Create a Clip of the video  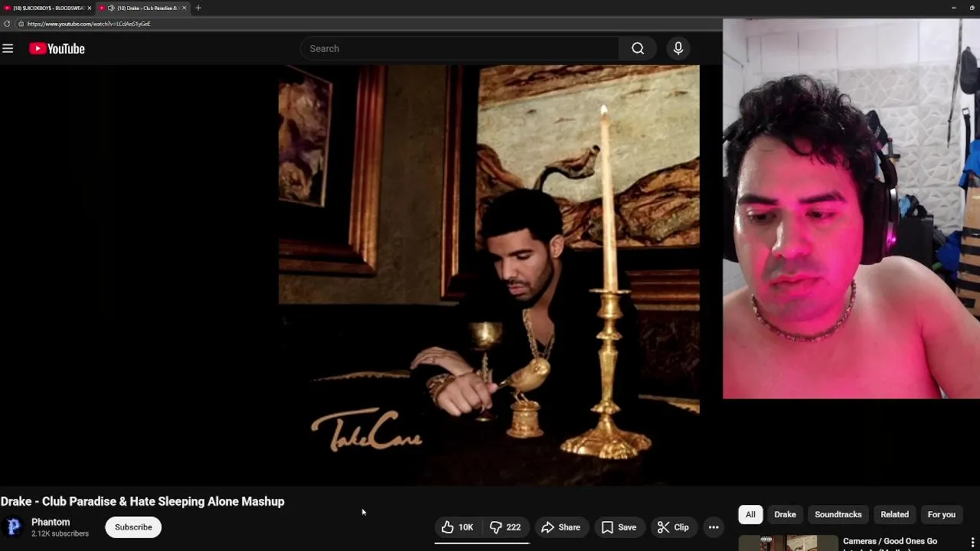[x=673, y=527]
